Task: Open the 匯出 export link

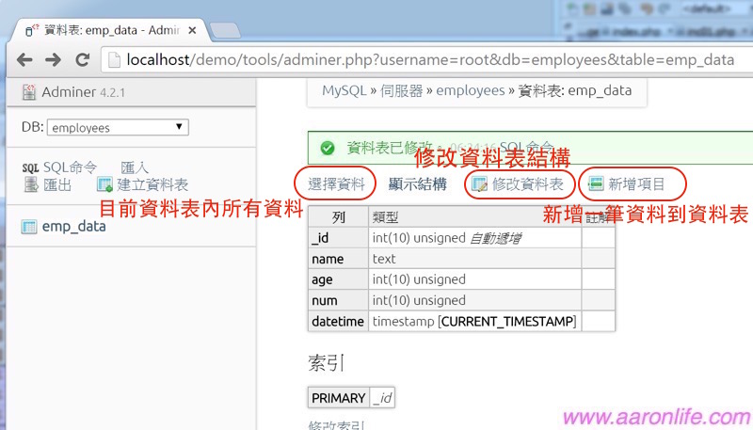Action: coord(57,184)
